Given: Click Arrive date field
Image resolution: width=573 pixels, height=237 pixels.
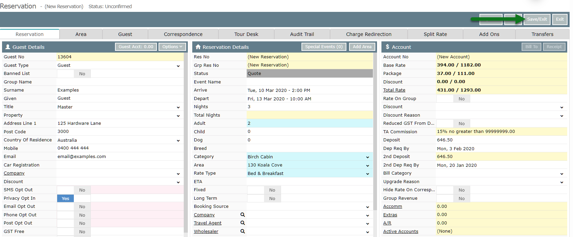Looking at the screenshot, I should 310,90.
